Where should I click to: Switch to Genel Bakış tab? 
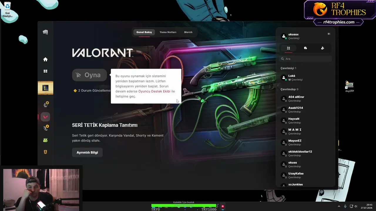click(144, 32)
